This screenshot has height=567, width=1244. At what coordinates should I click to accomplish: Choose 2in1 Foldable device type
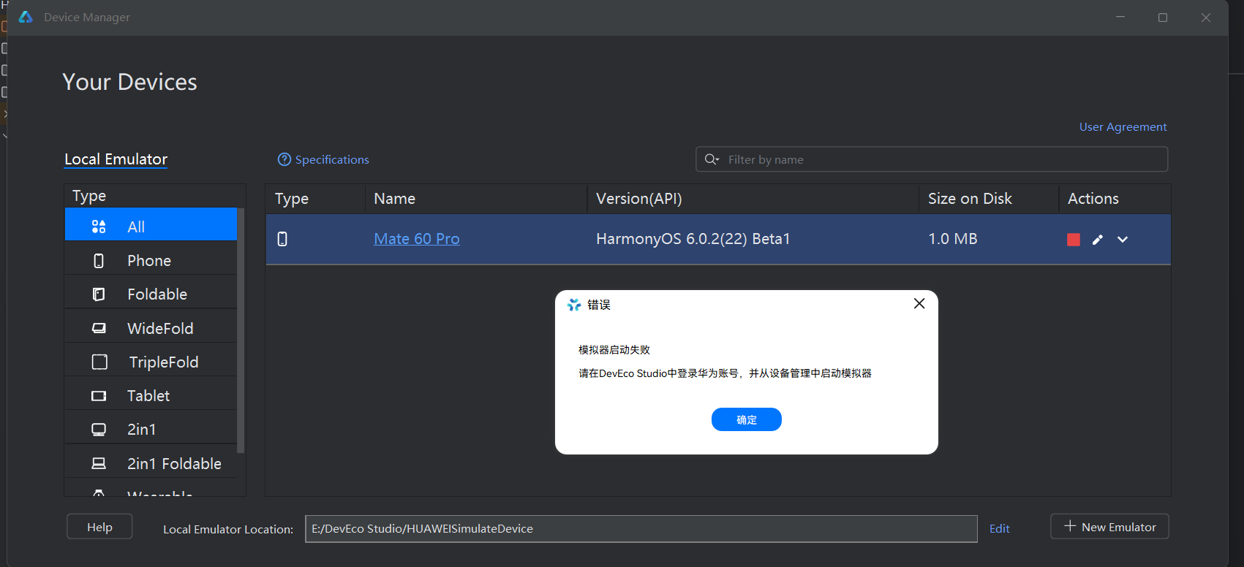[x=173, y=463]
